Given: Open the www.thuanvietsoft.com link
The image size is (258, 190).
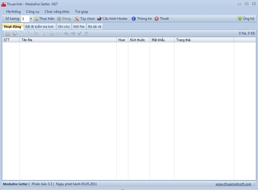Looking at the screenshot, I should click(233, 184).
